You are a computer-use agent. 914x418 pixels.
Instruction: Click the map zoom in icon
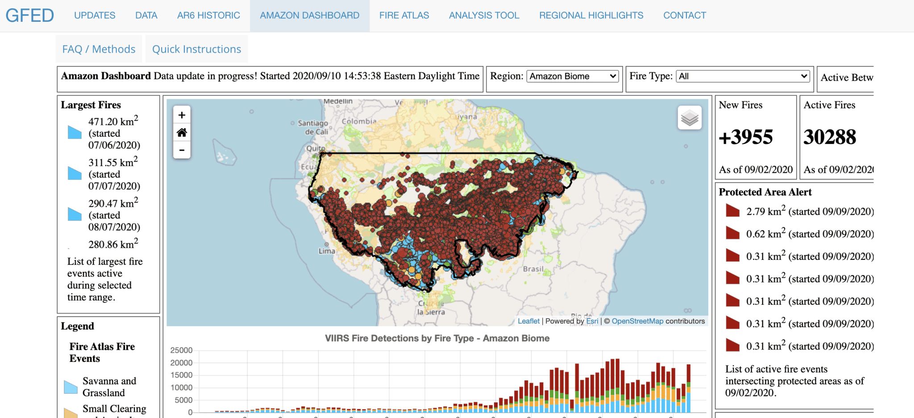coord(182,115)
